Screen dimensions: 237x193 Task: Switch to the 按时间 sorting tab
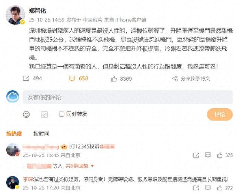coord(41,134)
